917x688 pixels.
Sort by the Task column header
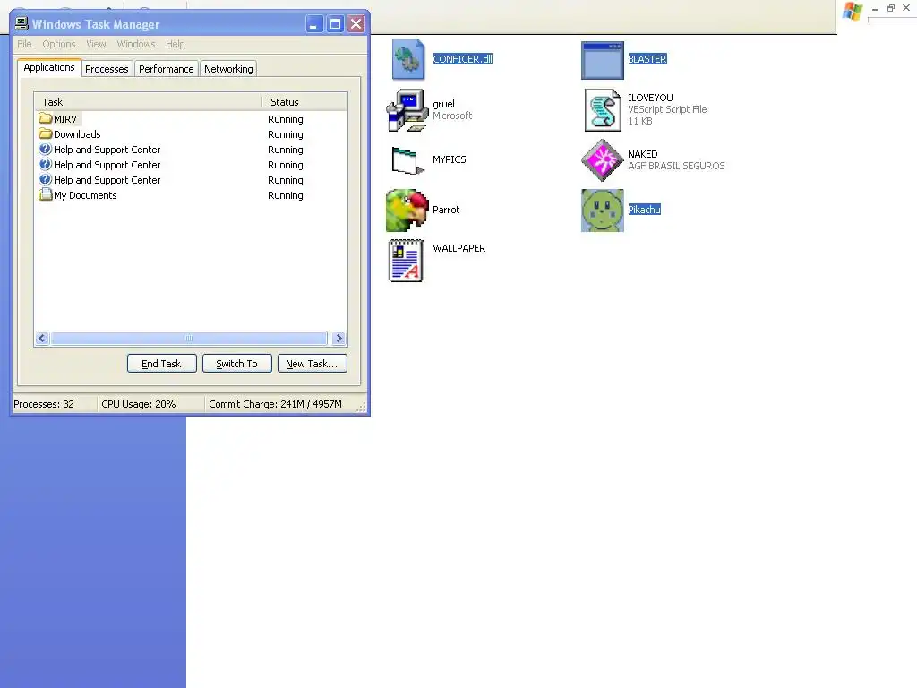pos(149,102)
